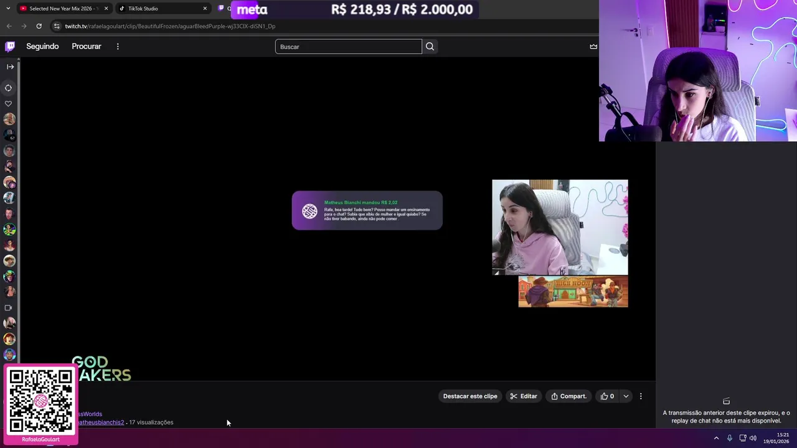The width and height of the screenshot is (797, 448).
Task: Focus the Buscar search field
Action: (x=349, y=47)
